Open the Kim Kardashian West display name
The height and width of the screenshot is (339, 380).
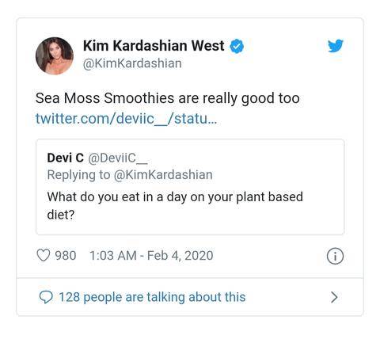(154, 46)
